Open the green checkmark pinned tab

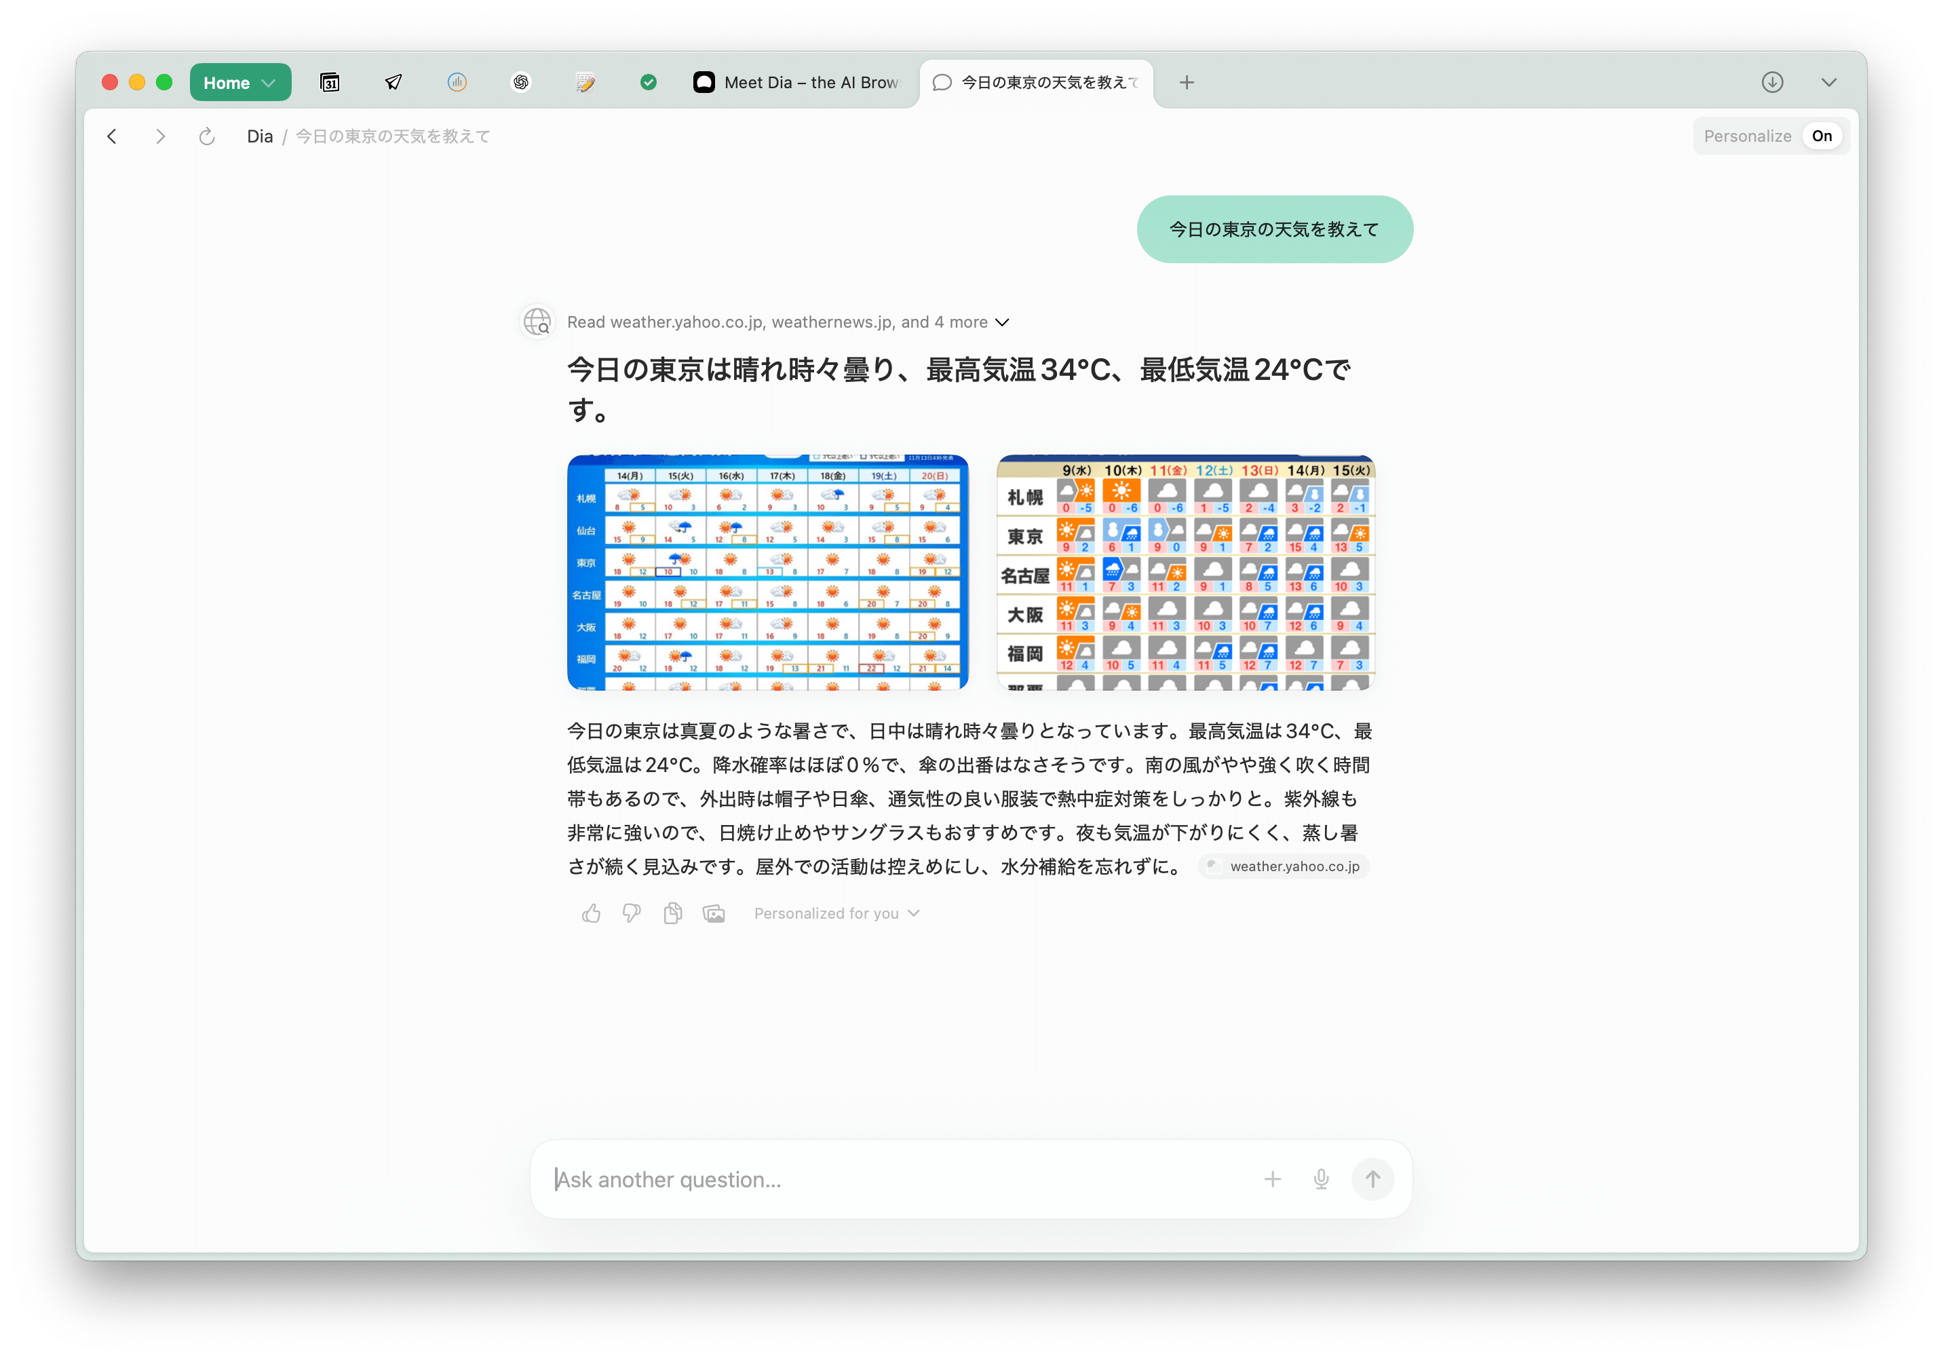coord(648,82)
